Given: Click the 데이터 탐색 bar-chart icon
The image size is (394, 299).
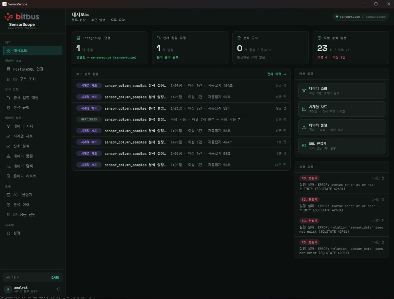Looking at the screenshot, I should click(8, 166).
